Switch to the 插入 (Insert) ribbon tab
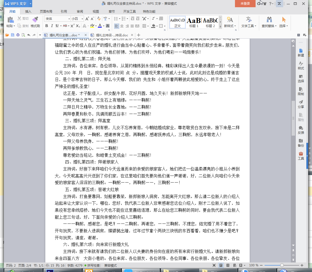 [x=28, y=11]
